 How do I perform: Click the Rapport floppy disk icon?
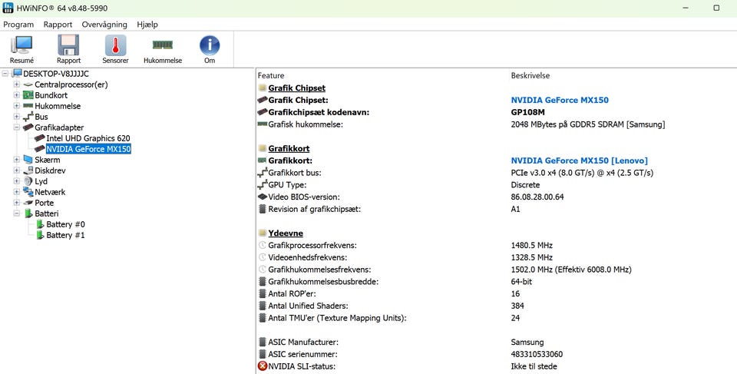coord(68,45)
